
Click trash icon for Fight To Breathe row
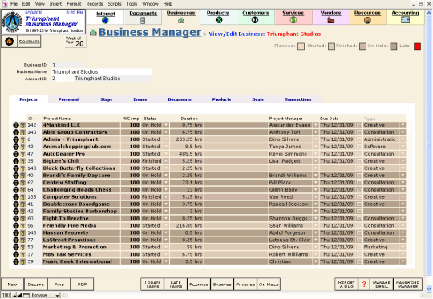[22, 218]
